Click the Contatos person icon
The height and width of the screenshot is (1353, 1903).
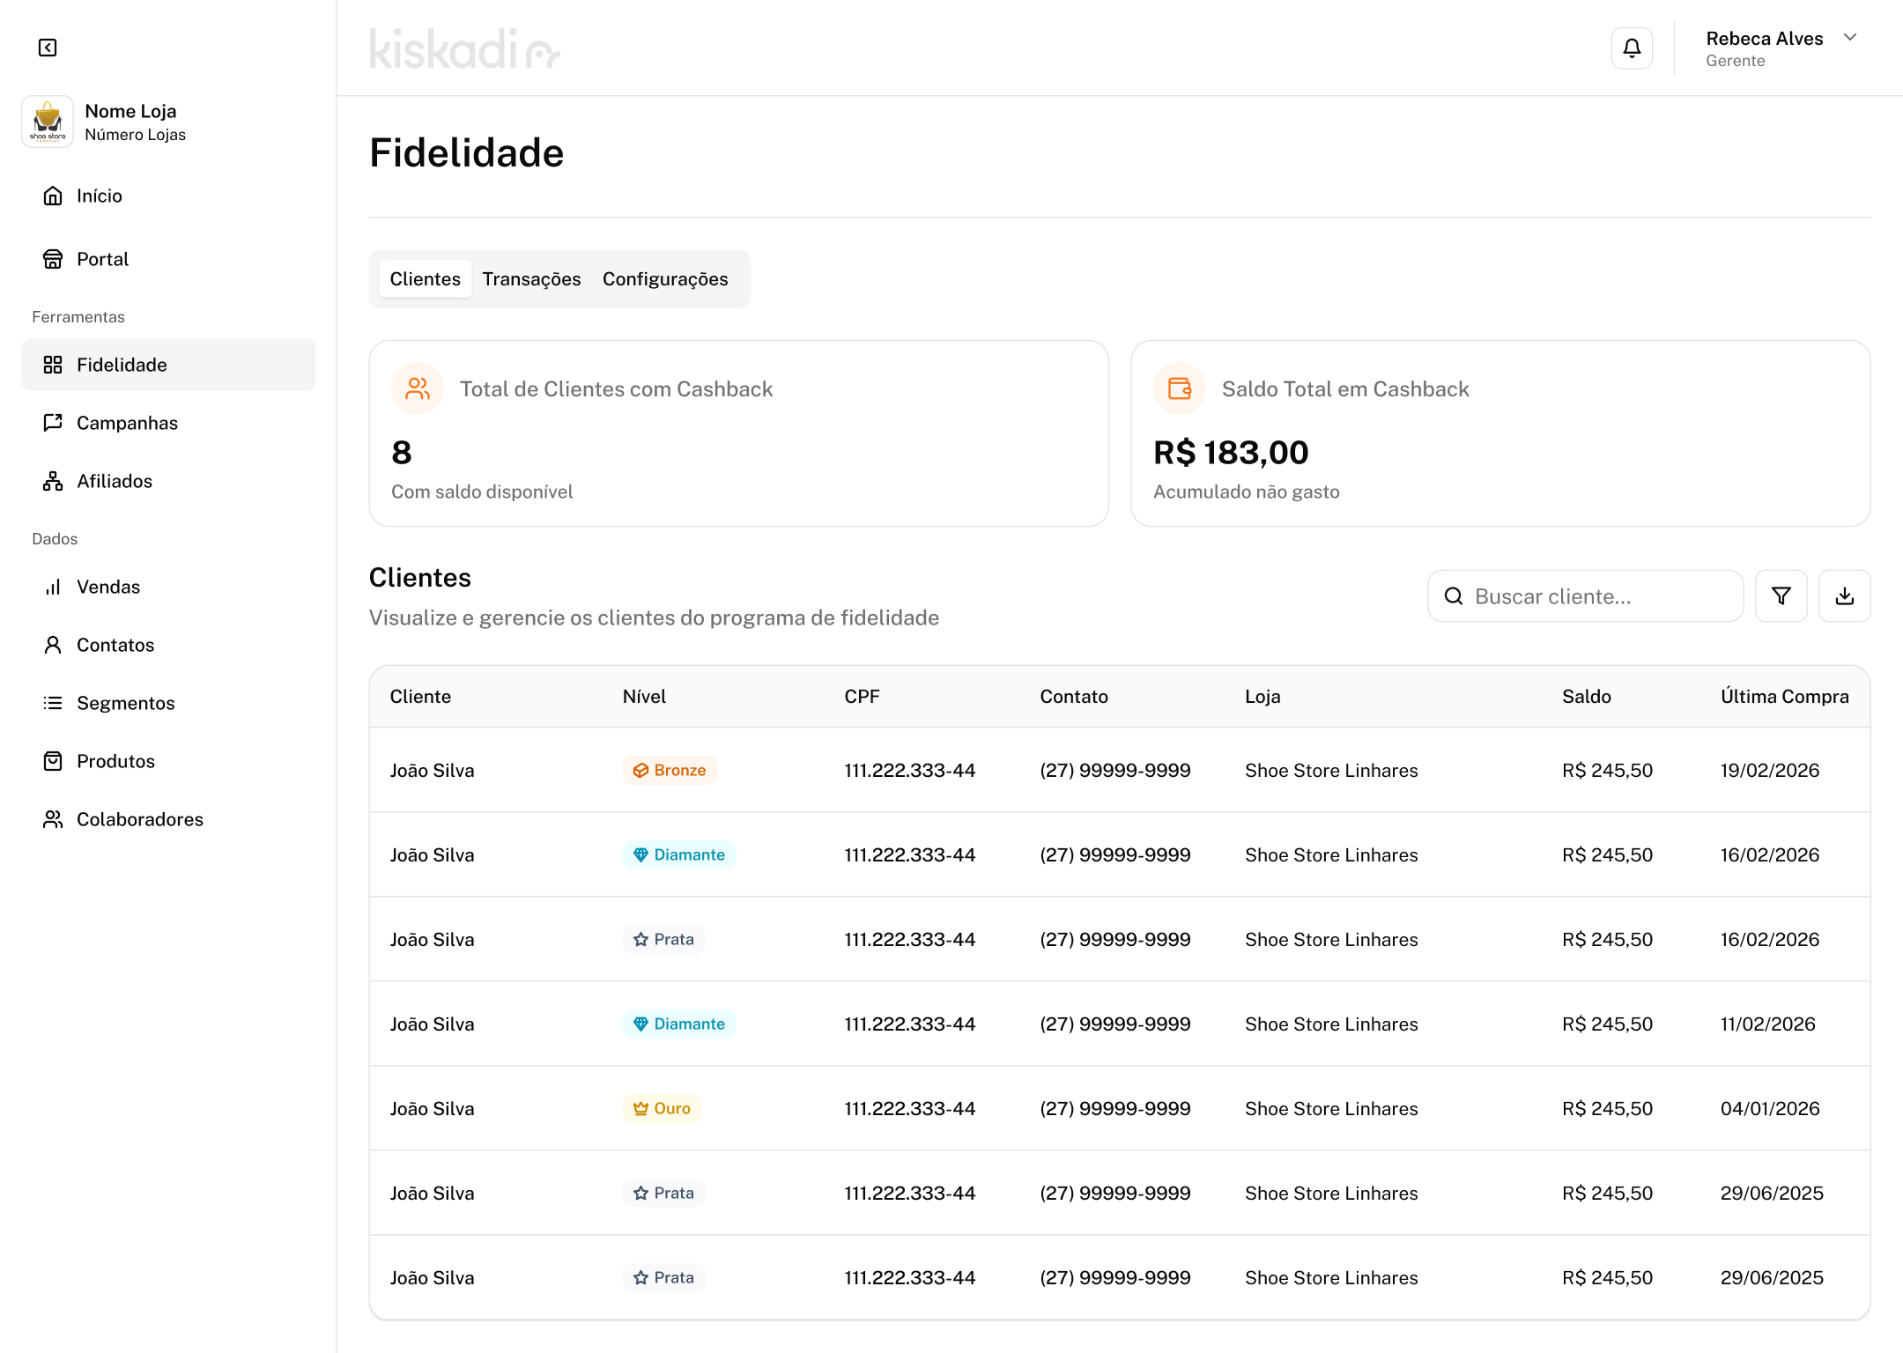(53, 645)
